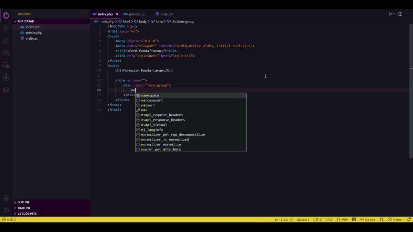The height and width of the screenshot is (232, 413).
Task: Switch to the style.css tab
Action: [167, 14]
